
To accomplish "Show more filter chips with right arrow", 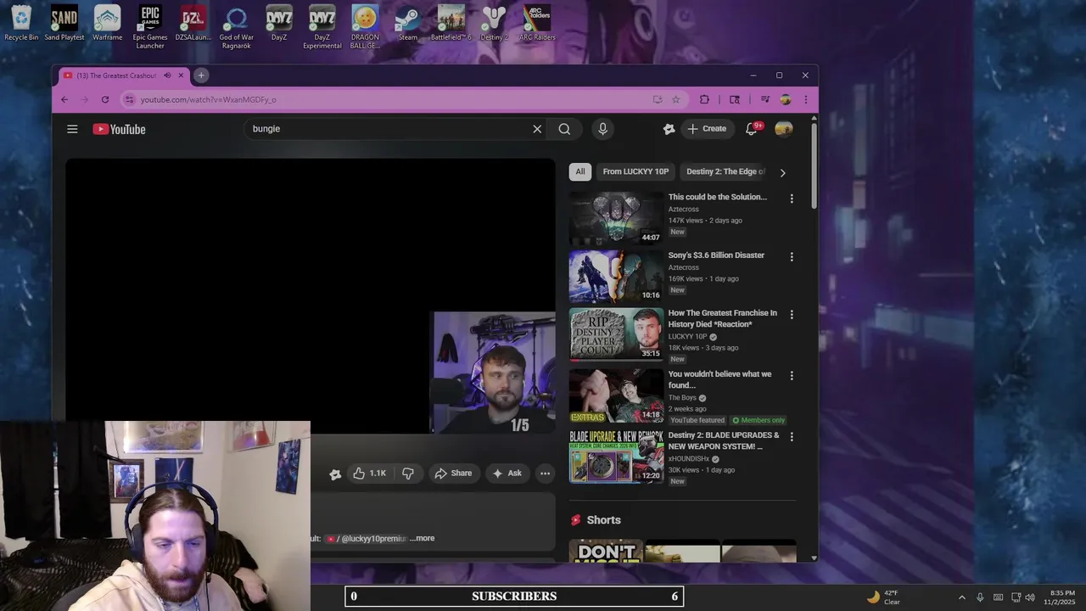I will (x=782, y=172).
